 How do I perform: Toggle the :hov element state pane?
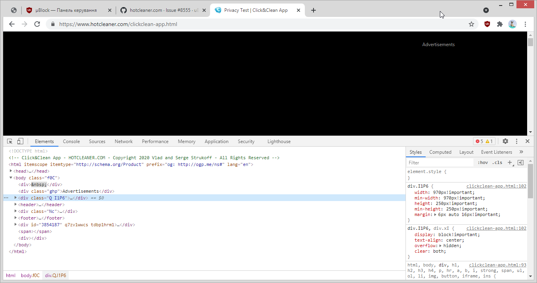(x=483, y=162)
